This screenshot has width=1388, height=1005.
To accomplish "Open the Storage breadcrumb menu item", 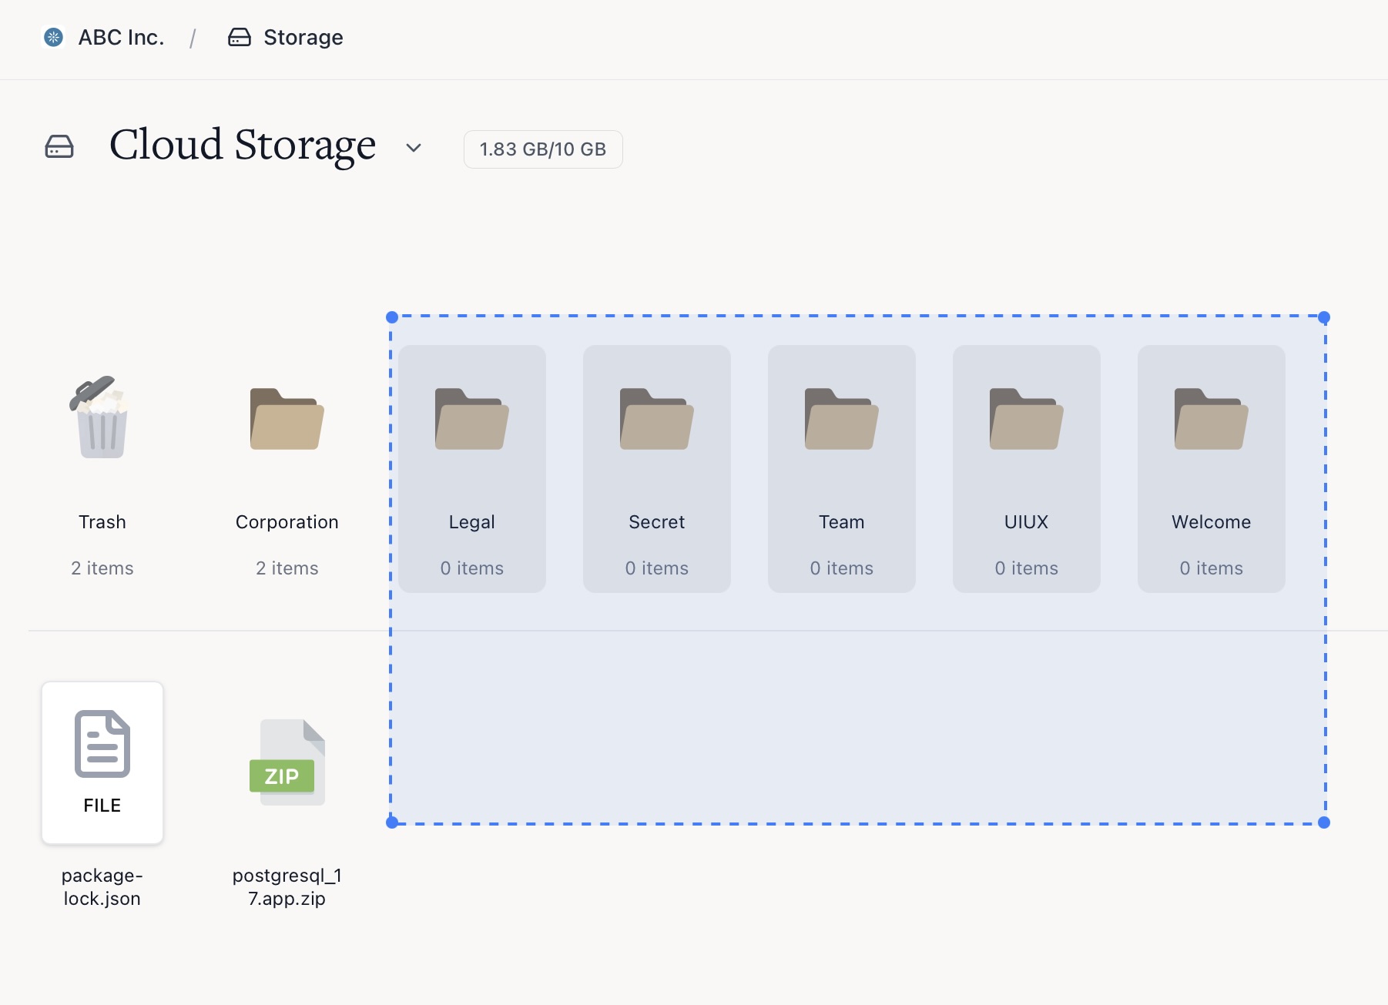I will pos(302,36).
